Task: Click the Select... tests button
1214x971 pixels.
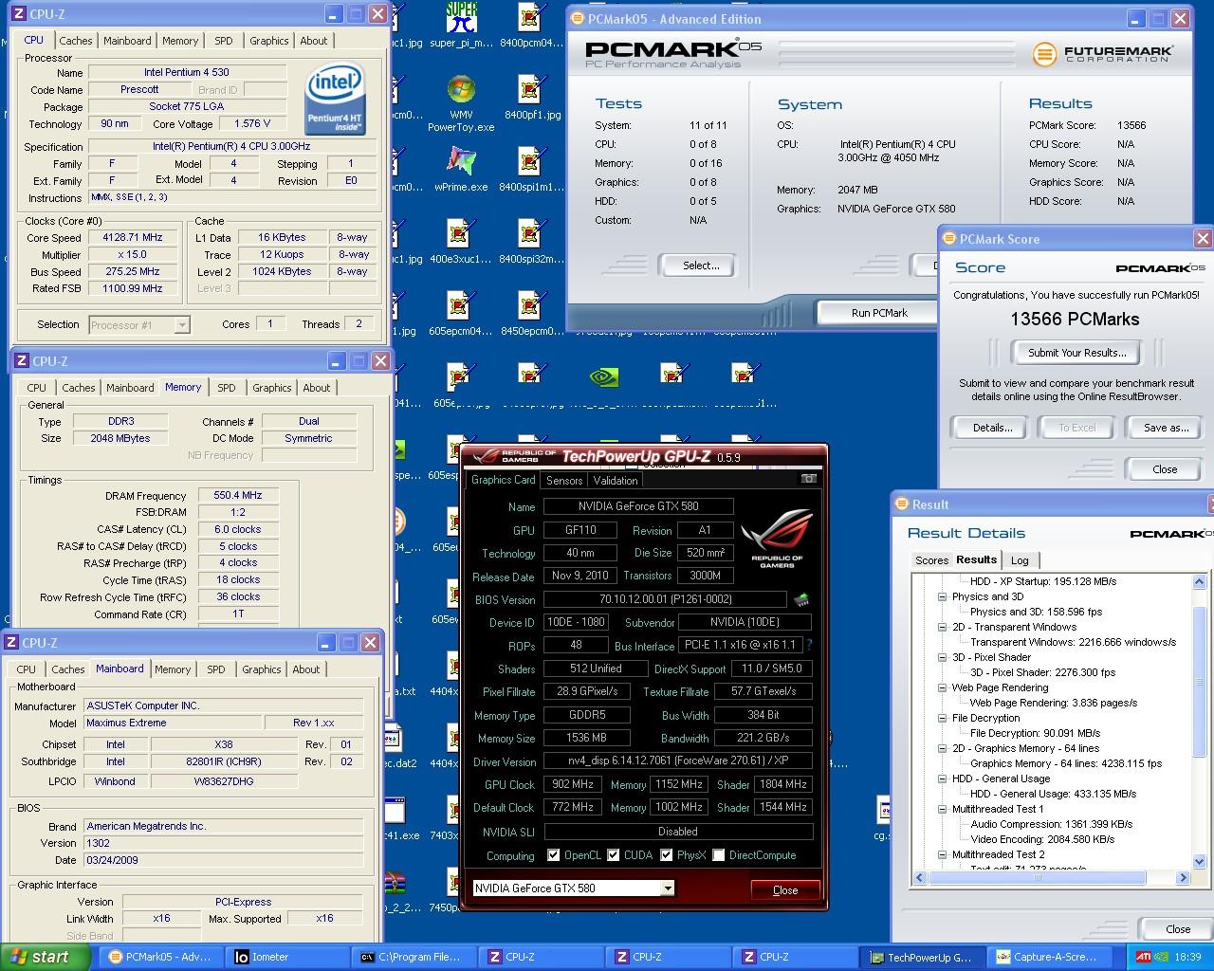Action: (x=701, y=266)
